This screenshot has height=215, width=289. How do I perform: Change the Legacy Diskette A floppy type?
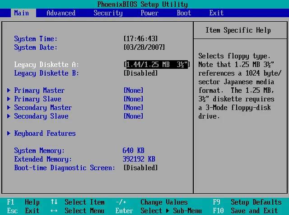[x=157, y=65]
